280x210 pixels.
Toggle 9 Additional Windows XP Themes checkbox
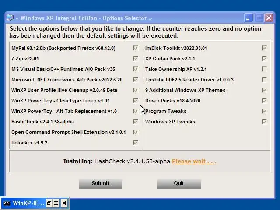[264, 90]
